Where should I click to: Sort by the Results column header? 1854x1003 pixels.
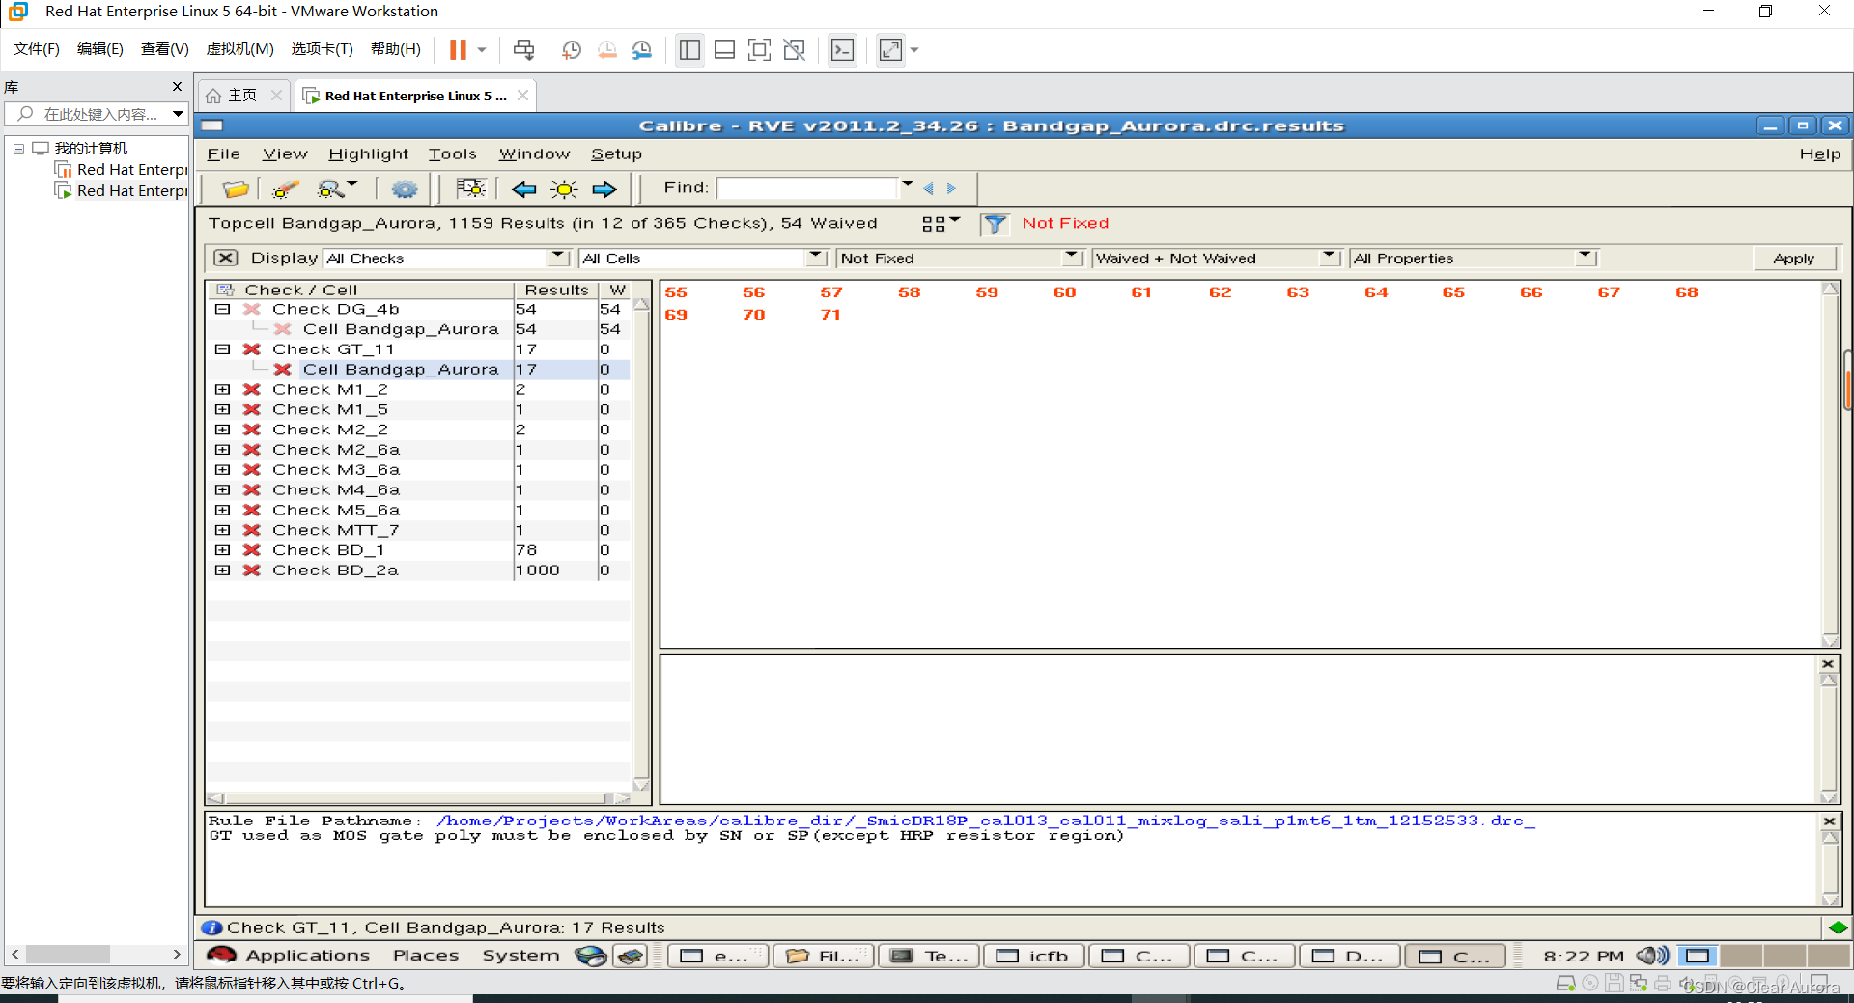[x=556, y=290]
